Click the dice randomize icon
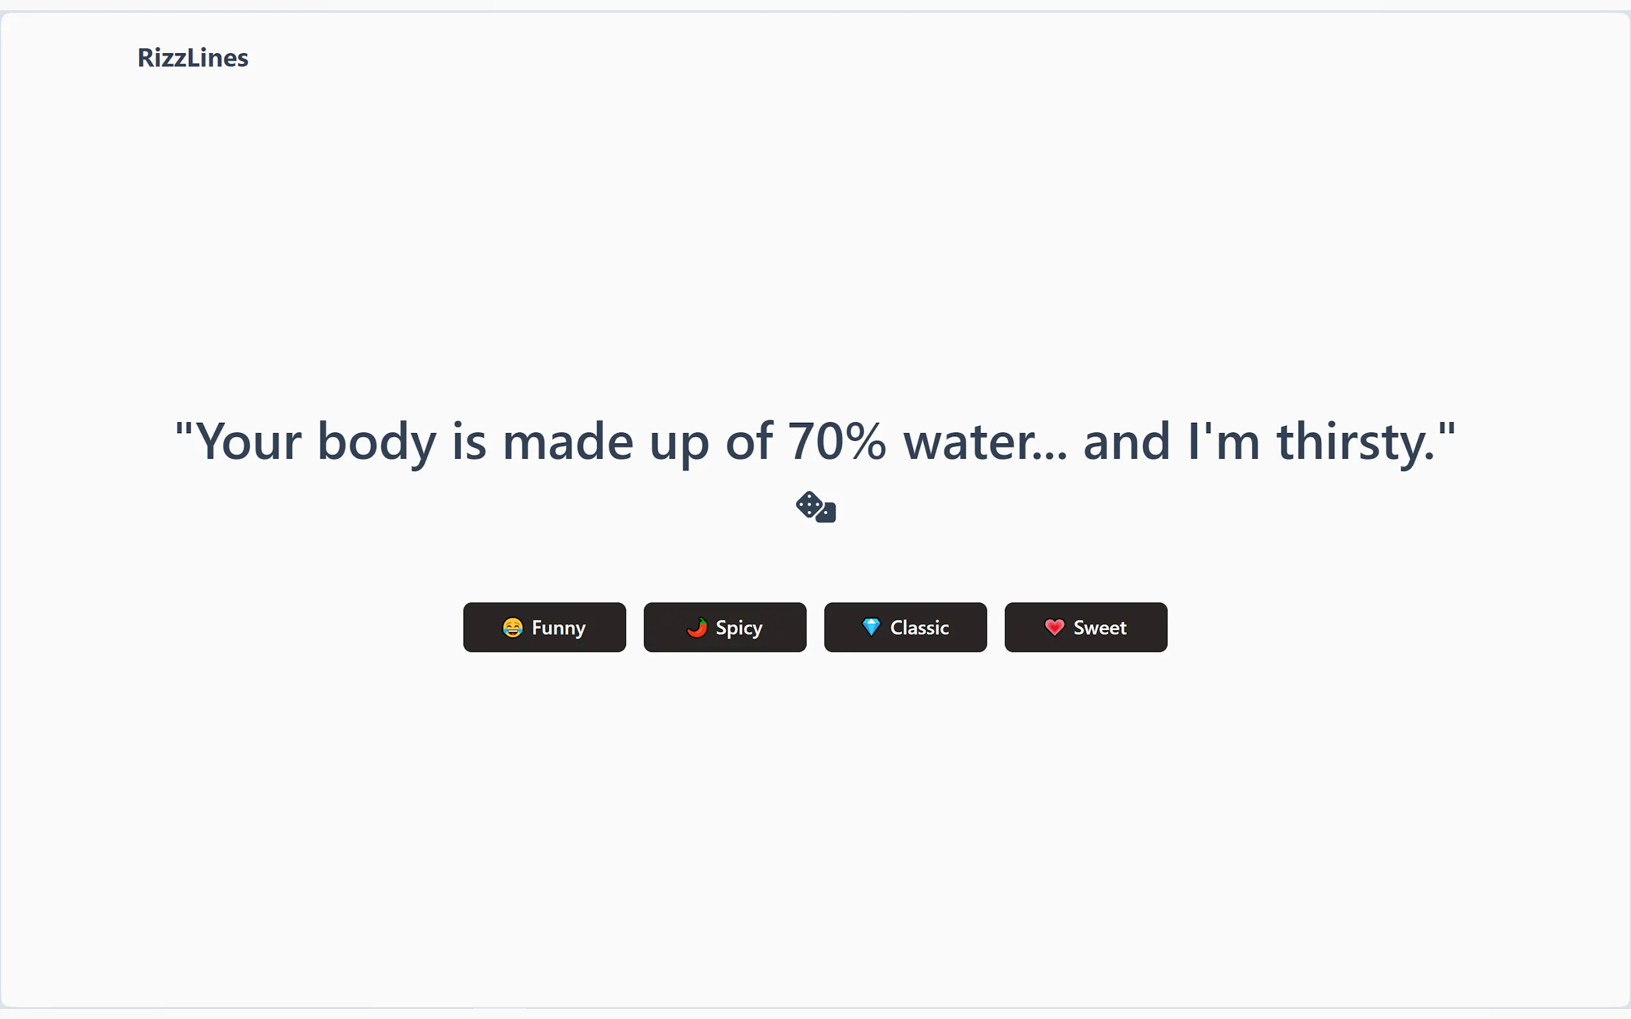This screenshot has width=1631, height=1019. click(815, 507)
